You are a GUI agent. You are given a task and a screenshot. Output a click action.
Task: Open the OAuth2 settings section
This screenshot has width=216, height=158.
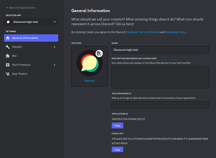pyautogui.click(x=31, y=47)
